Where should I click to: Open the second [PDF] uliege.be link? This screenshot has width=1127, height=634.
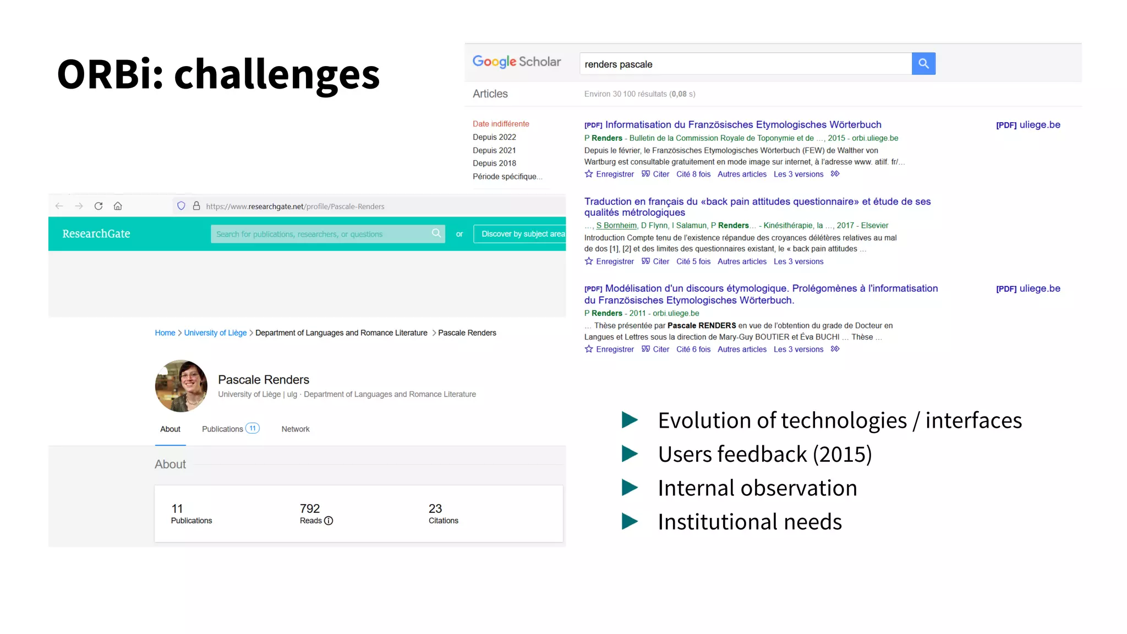[x=1028, y=288]
